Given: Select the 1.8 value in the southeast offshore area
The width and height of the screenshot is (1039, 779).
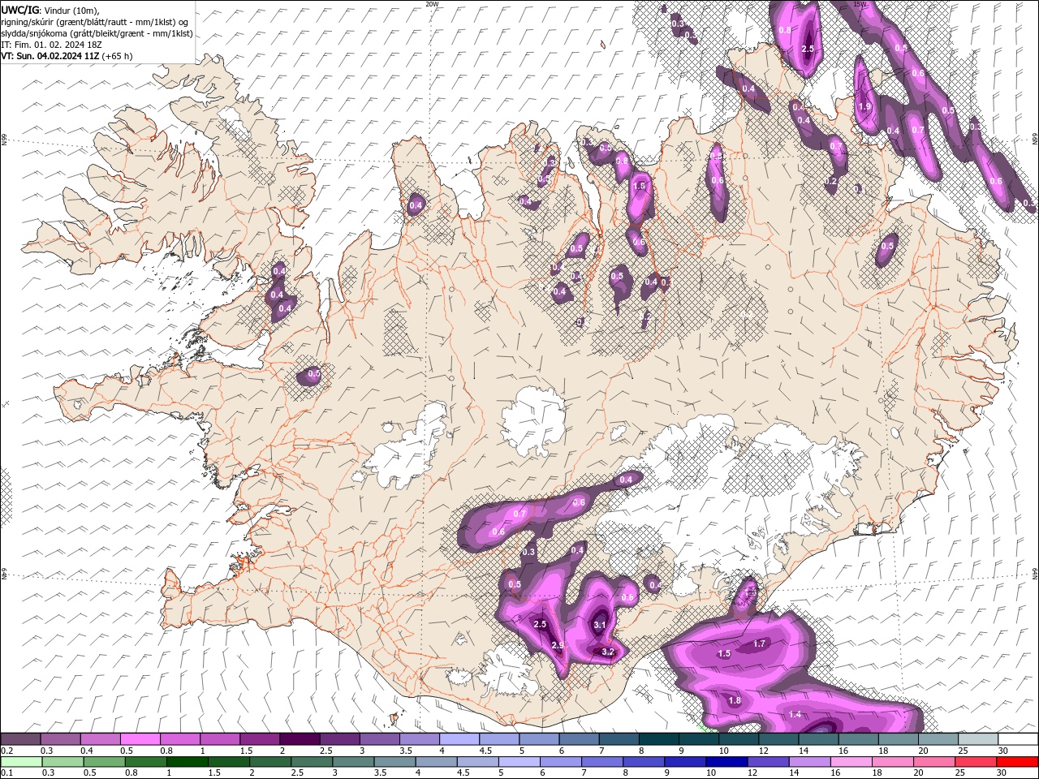Looking at the screenshot, I should click(x=735, y=700).
